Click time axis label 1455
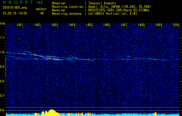The width and height of the screenshot is (182, 116). 89,25
